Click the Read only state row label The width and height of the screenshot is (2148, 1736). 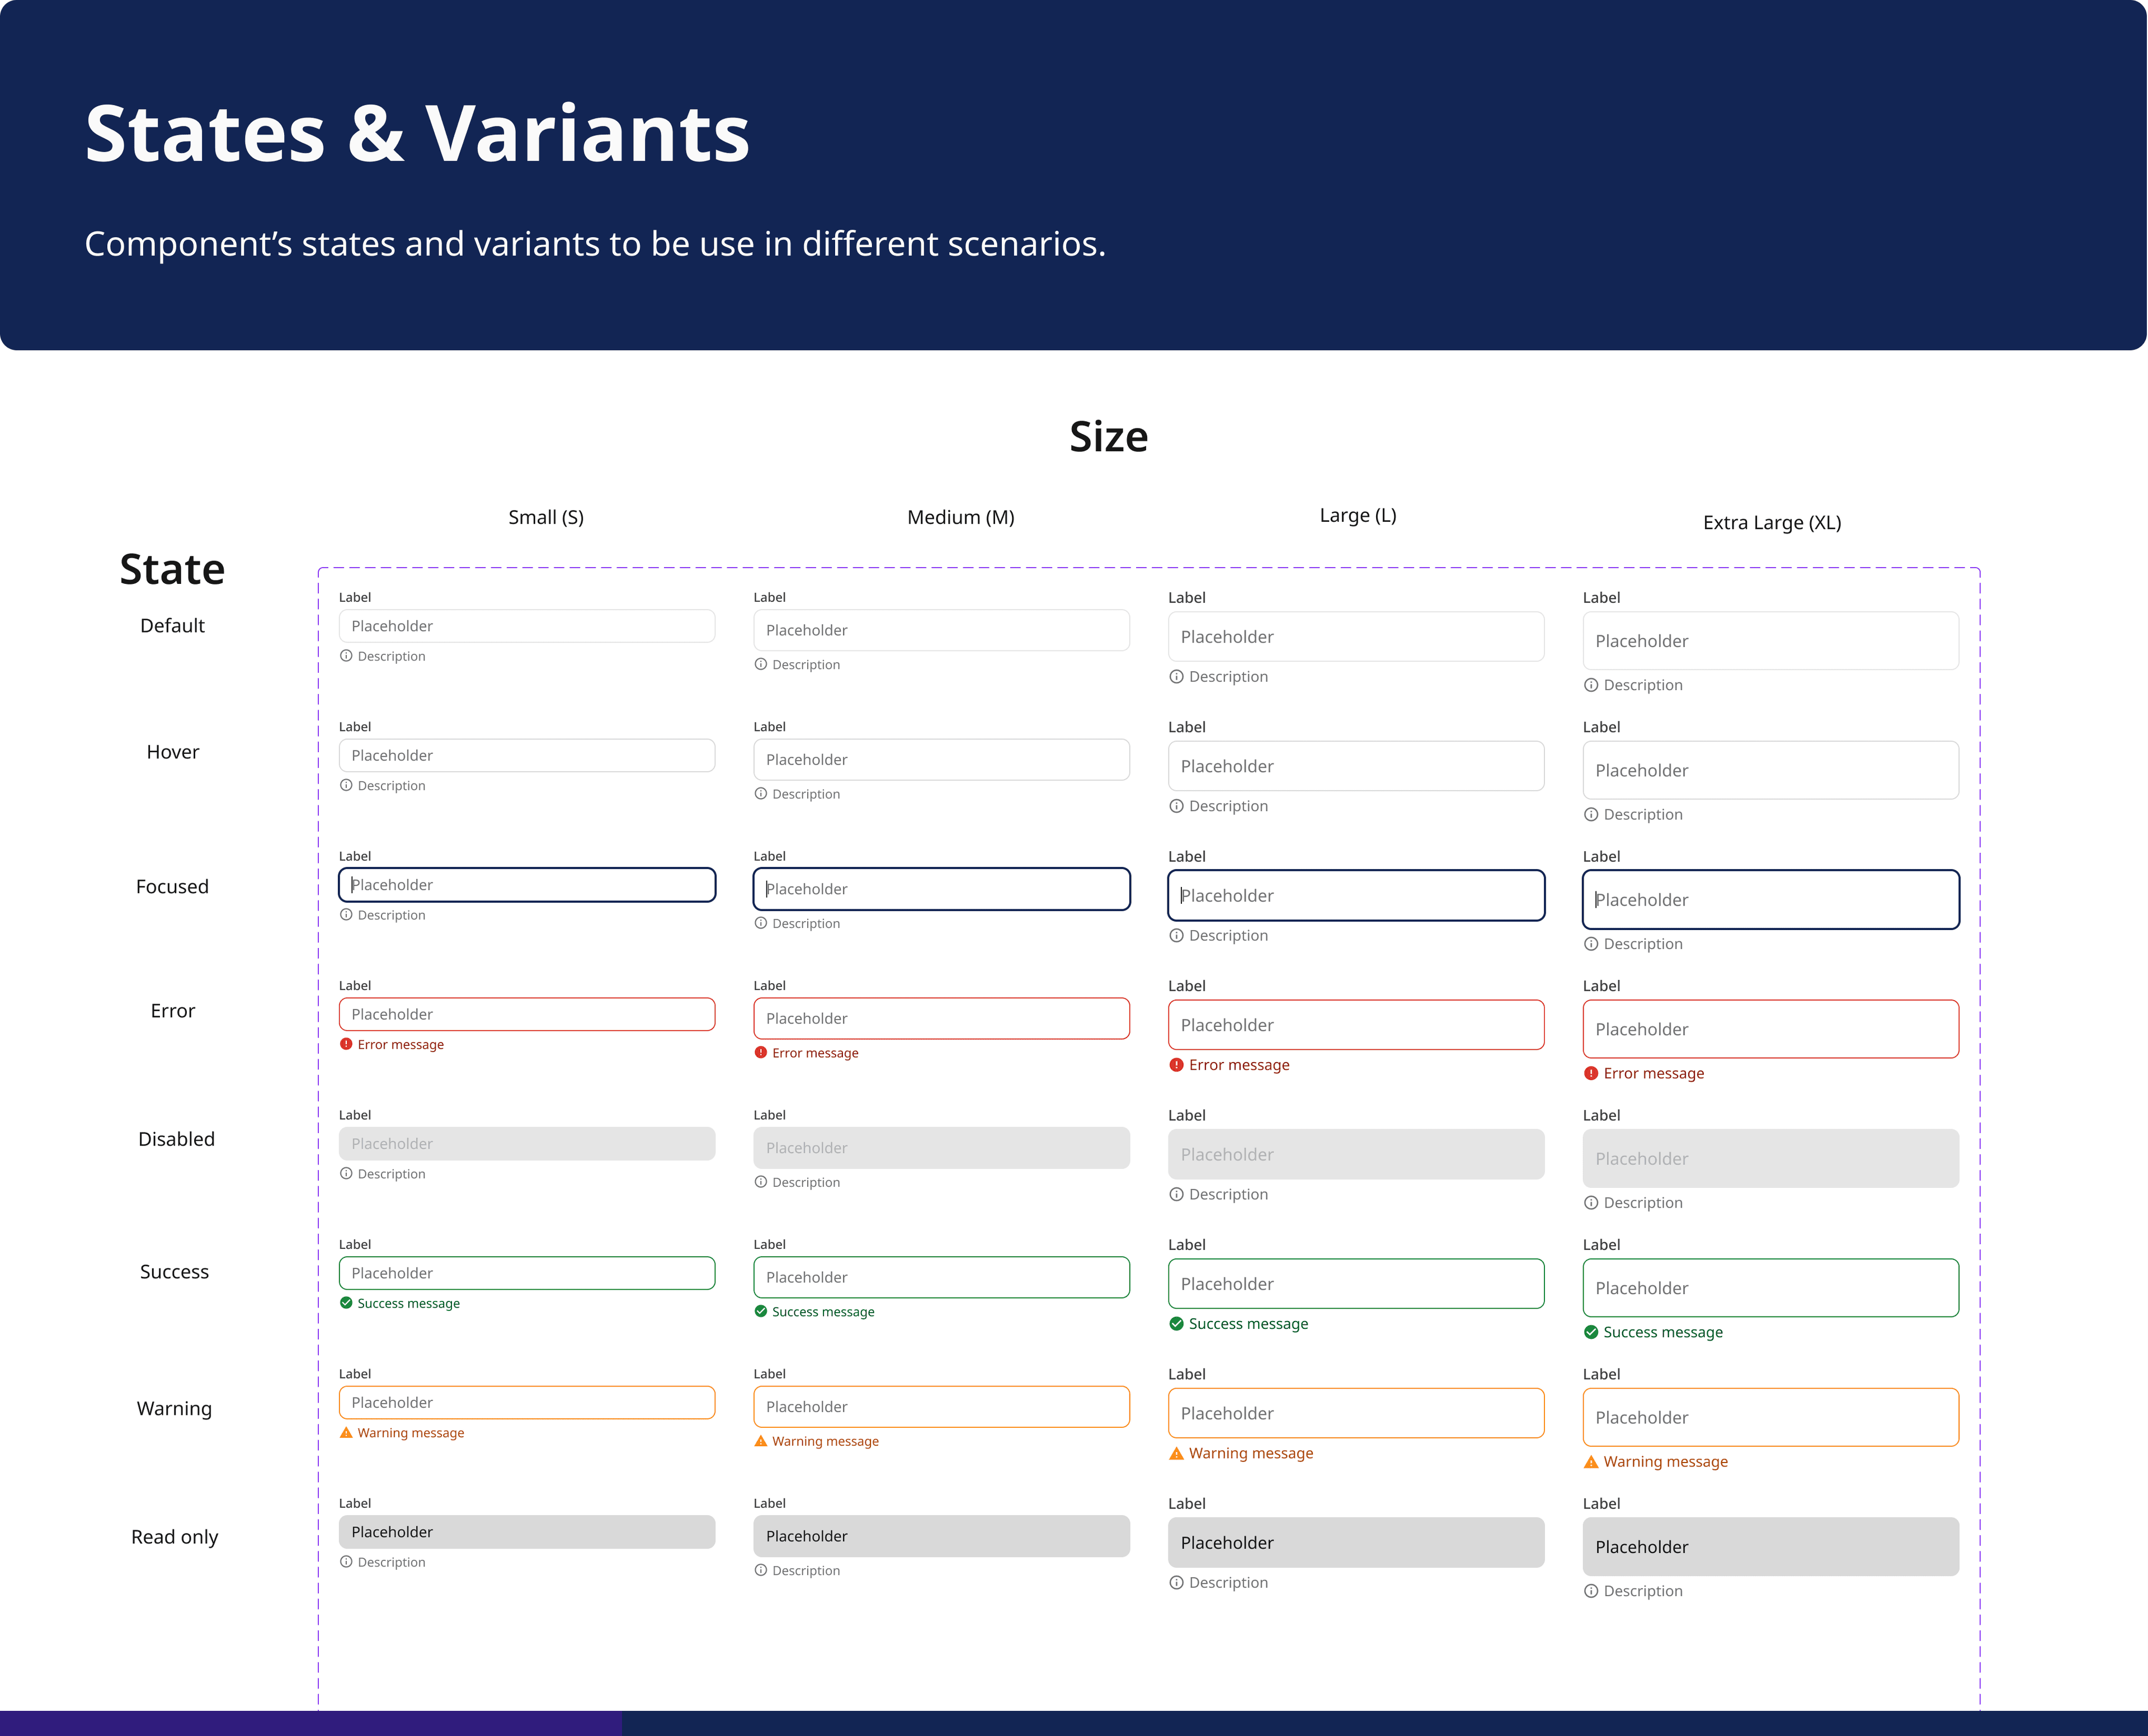(175, 1537)
